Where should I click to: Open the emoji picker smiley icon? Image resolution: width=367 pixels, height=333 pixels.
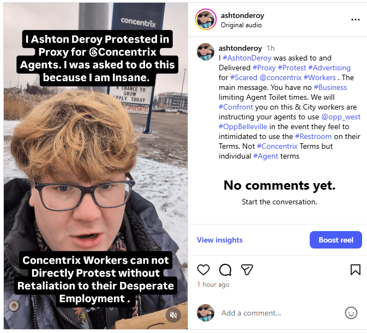pyautogui.click(x=351, y=313)
